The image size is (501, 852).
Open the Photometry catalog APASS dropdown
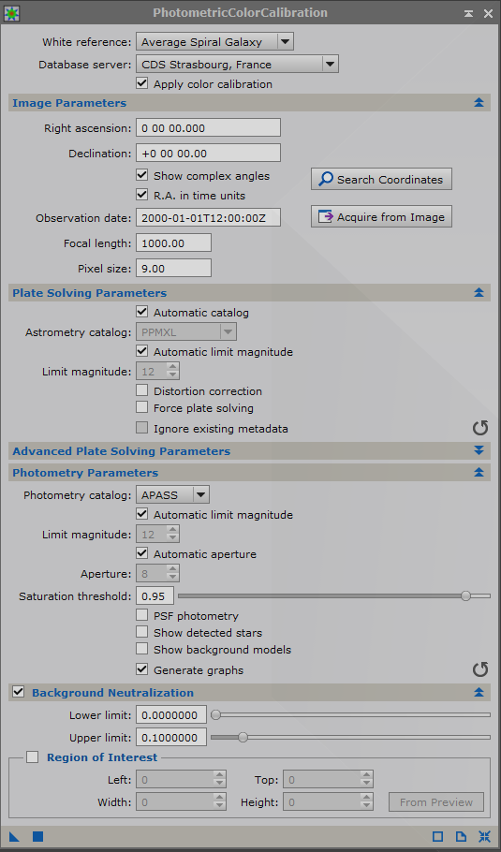(172, 494)
